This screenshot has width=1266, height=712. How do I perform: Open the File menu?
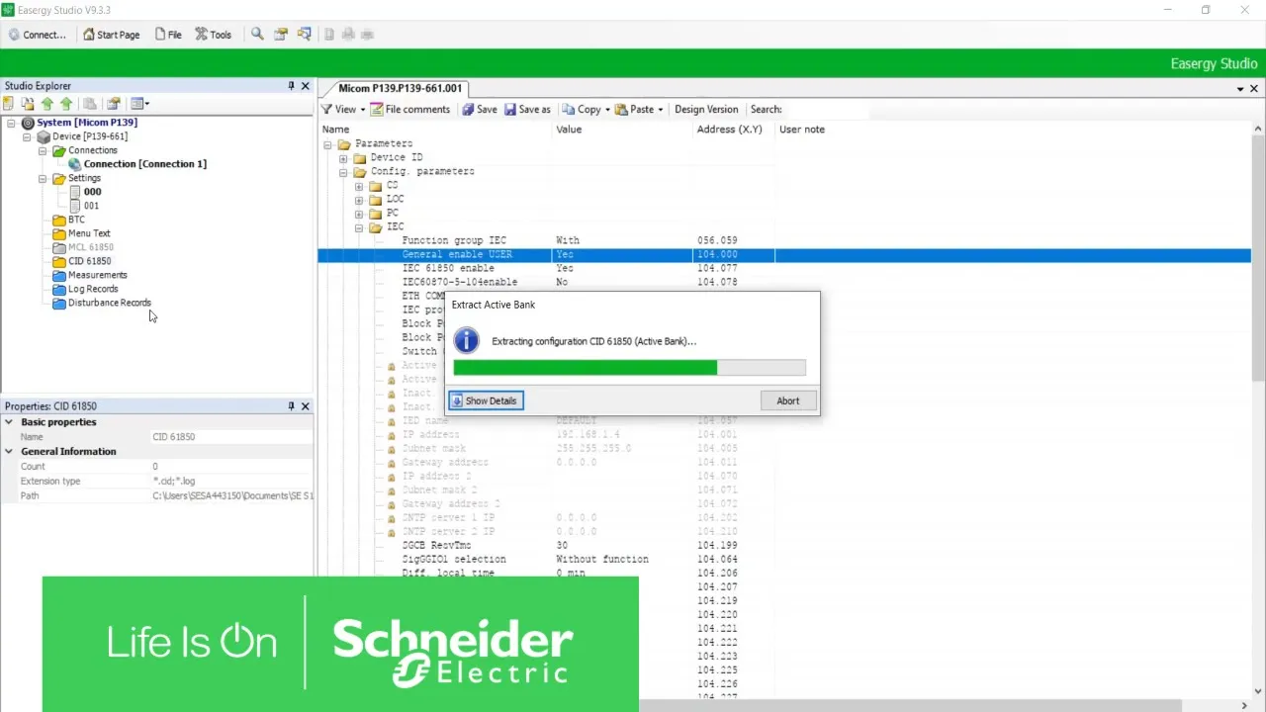tap(167, 35)
